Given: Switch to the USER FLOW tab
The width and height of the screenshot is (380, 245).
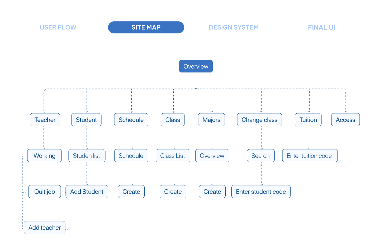Looking at the screenshot, I should [x=58, y=27].
